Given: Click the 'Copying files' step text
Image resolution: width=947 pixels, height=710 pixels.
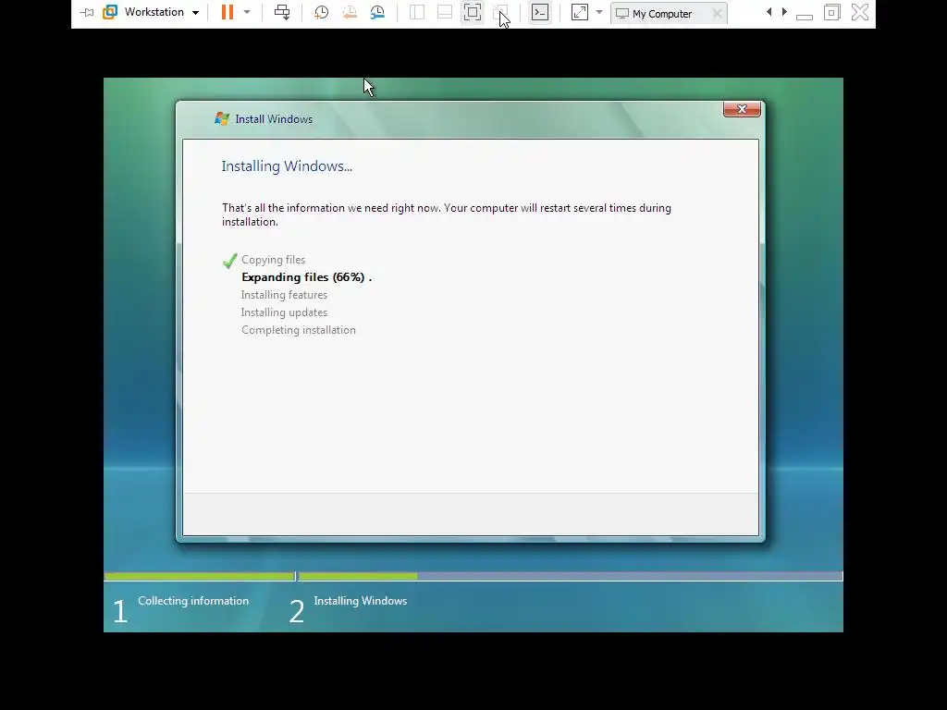Looking at the screenshot, I should 274,260.
